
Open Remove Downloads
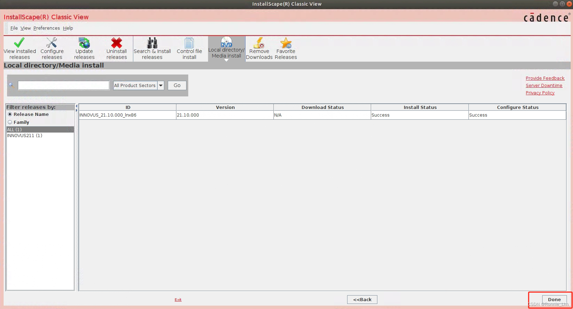(x=259, y=48)
